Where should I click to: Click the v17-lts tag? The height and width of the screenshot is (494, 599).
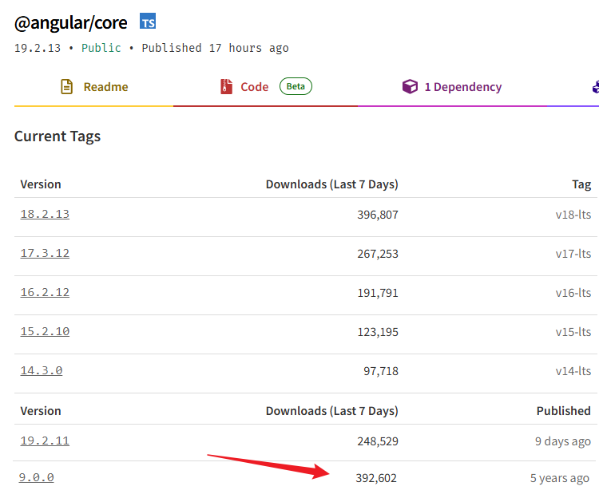point(573,254)
